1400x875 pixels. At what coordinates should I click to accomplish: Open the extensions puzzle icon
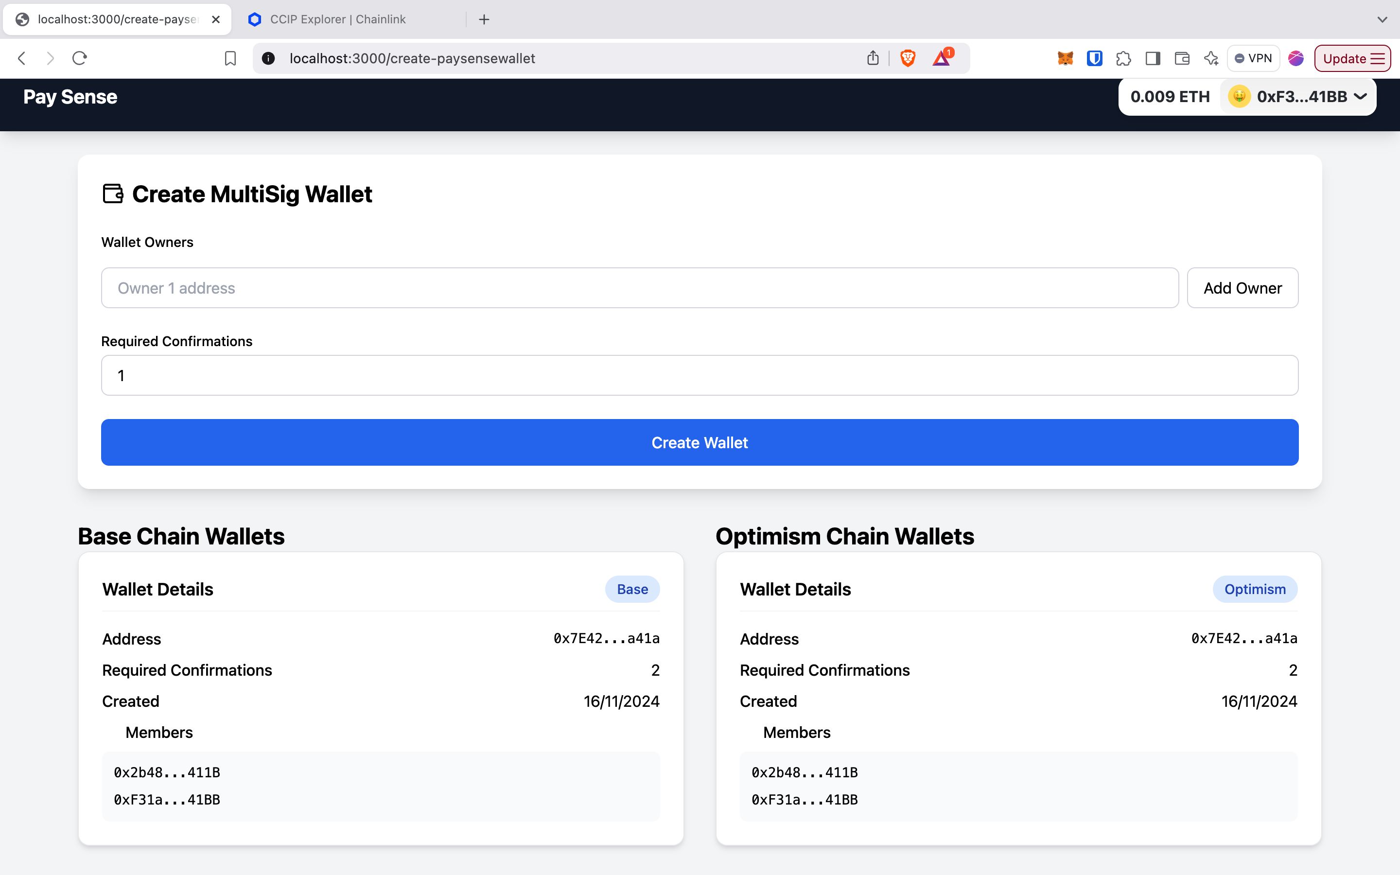(1123, 58)
